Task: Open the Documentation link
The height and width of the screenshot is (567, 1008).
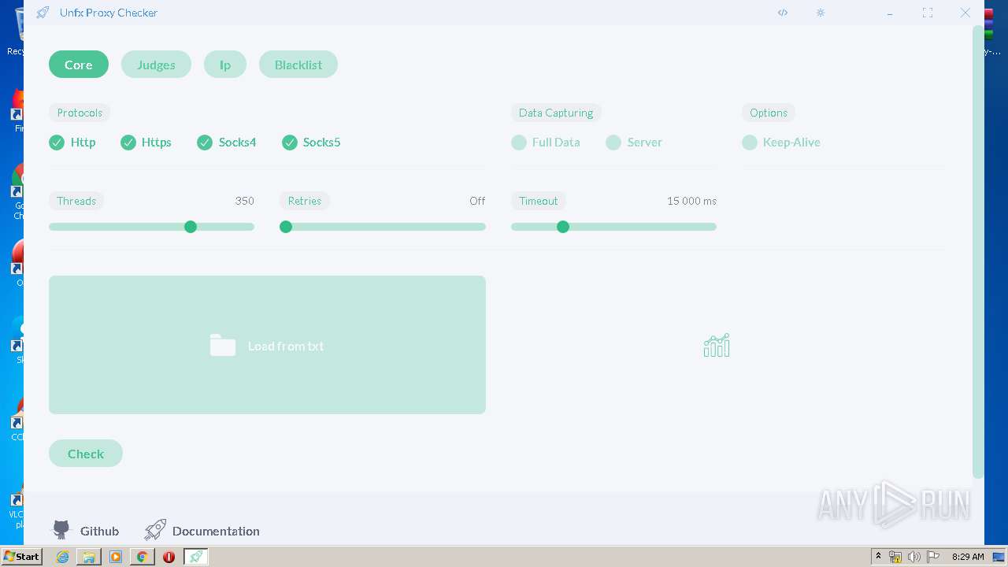Action: coord(216,531)
